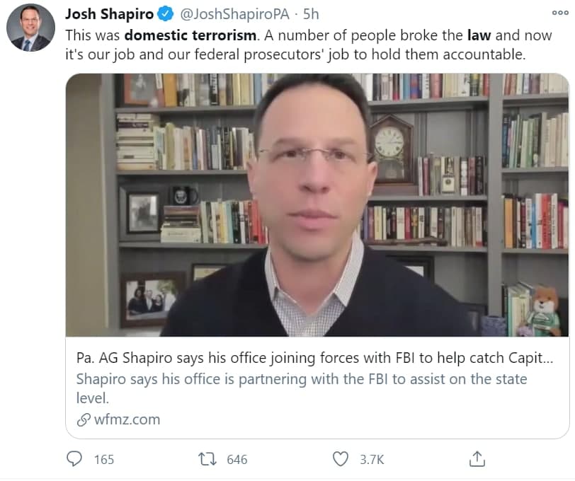Open Josh Shapiro's profile avatar
This screenshot has width=575, height=481.
(x=31, y=28)
